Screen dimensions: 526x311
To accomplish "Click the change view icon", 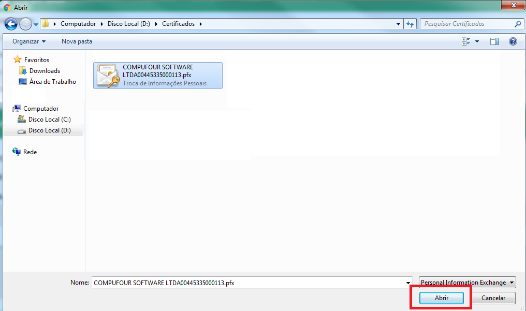I will coord(466,41).
